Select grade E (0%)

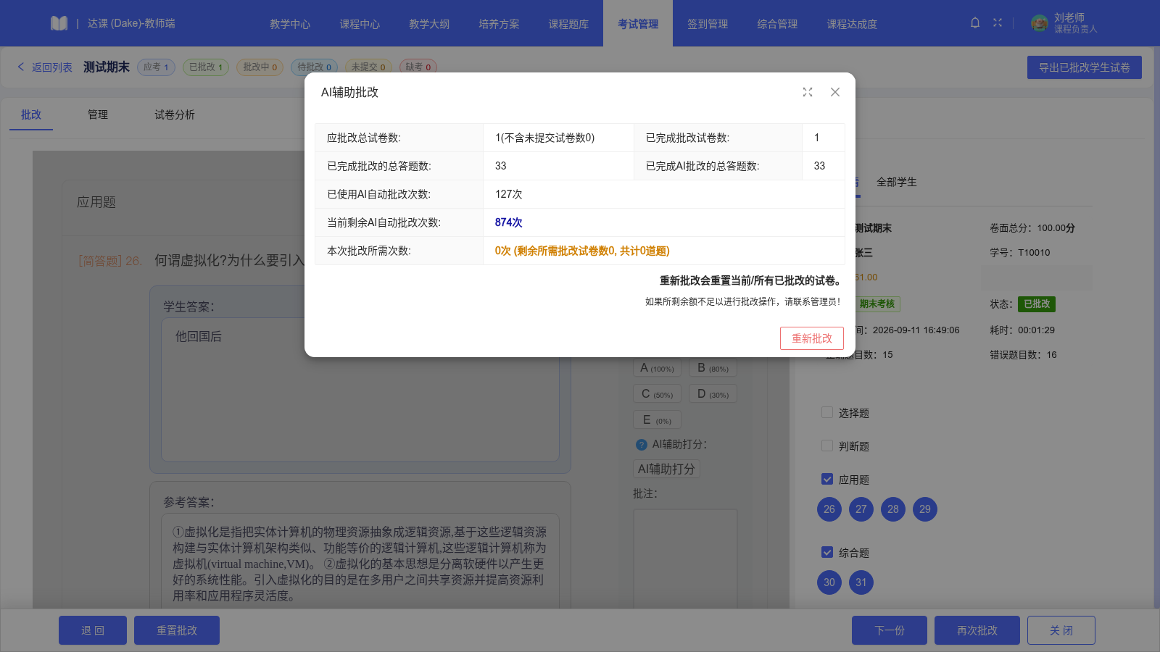(x=657, y=420)
